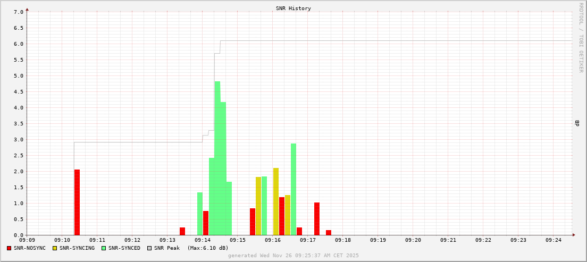
Task: Select the SNR-NOSYNC legend label
Action: tap(30, 248)
